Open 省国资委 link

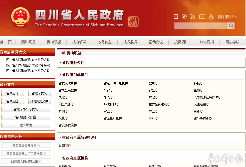coord(65,146)
